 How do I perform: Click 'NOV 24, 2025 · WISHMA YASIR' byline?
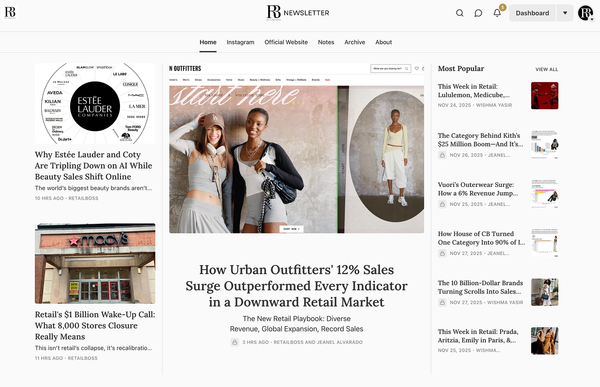coord(475,105)
